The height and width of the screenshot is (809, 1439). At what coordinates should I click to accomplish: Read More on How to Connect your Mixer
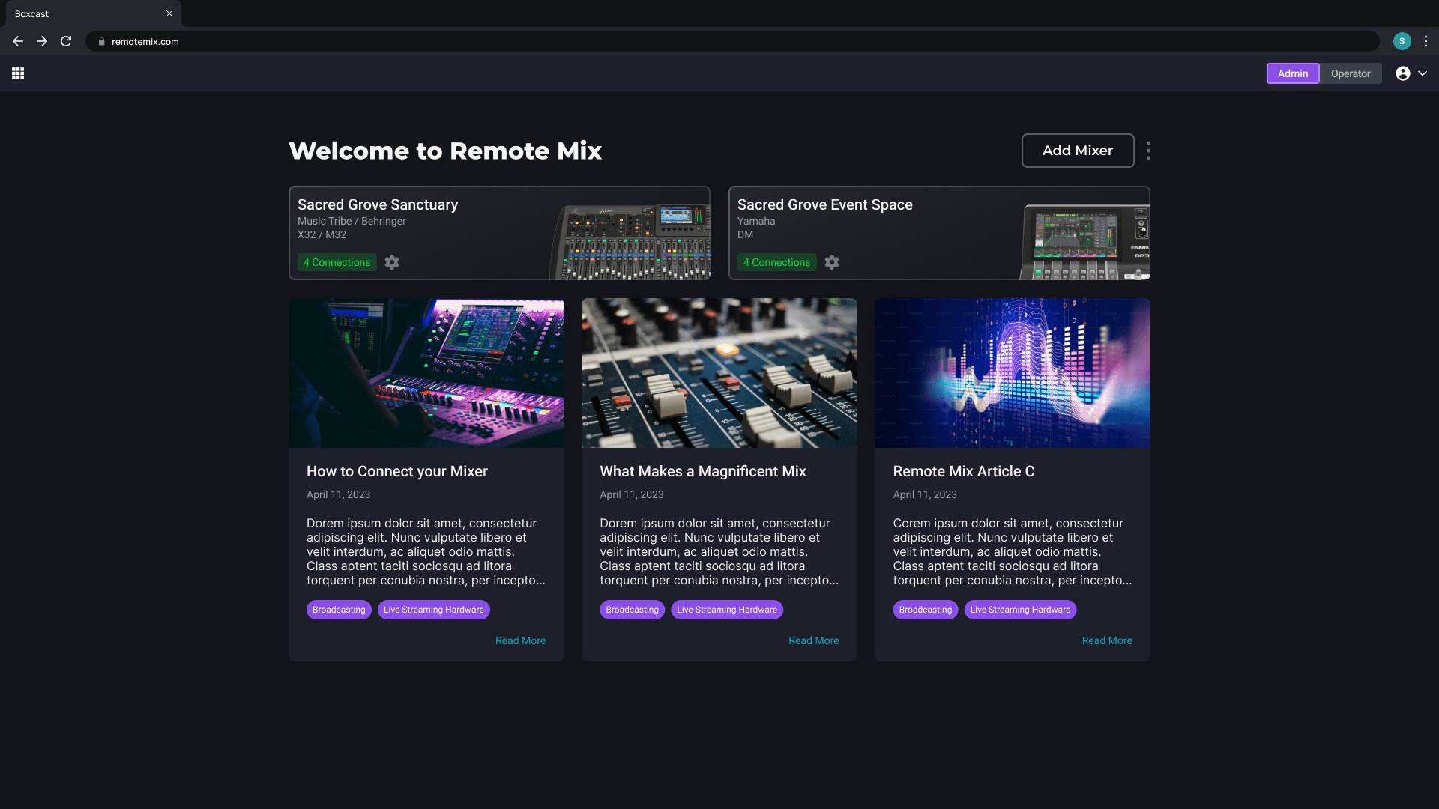point(520,640)
